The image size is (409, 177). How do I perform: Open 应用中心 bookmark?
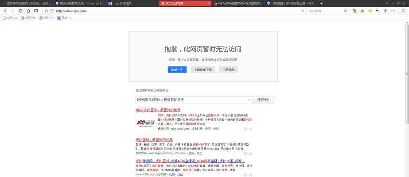coord(10,18)
